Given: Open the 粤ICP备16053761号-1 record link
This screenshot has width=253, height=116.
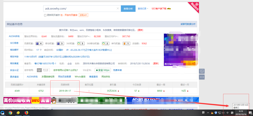Looking at the screenshot, I should click(x=45, y=64).
